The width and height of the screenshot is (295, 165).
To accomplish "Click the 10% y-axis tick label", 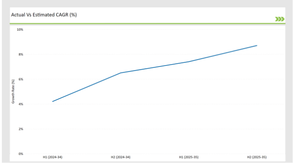I will pyautogui.click(x=20, y=30).
